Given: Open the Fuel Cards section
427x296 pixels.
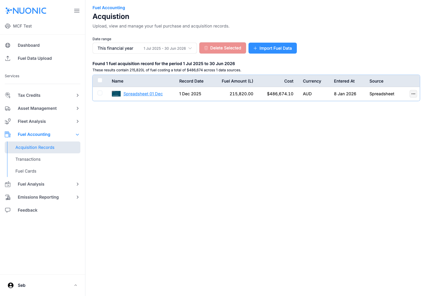Looking at the screenshot, I should (x=26, y=171).
